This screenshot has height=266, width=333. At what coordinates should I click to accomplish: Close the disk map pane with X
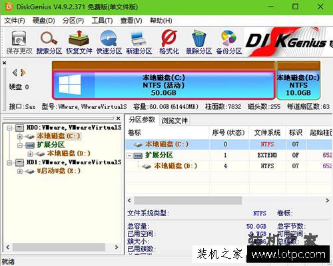(x=4, y=63)
